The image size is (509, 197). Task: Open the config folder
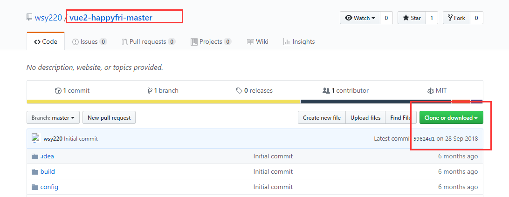coord(49,187)
